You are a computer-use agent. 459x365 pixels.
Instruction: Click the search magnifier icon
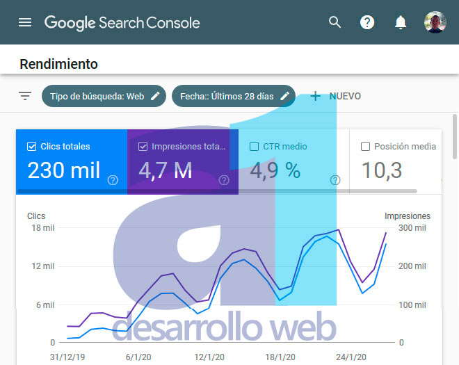tap(335, 22)
